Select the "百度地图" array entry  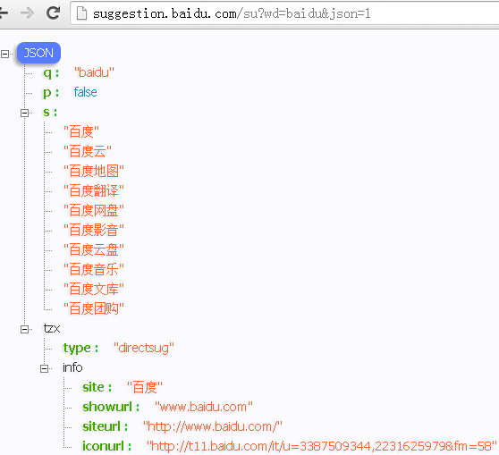pyautogui.click(x=94, y=171)
